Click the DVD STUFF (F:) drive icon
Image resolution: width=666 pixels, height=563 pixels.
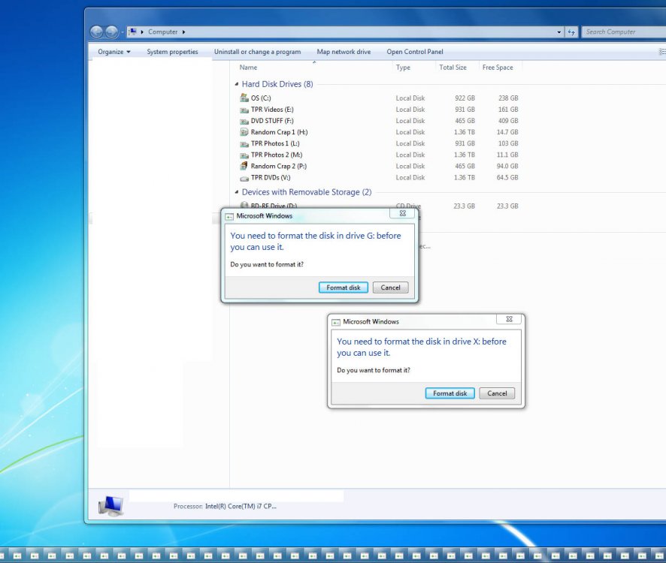tap(244, 121)
